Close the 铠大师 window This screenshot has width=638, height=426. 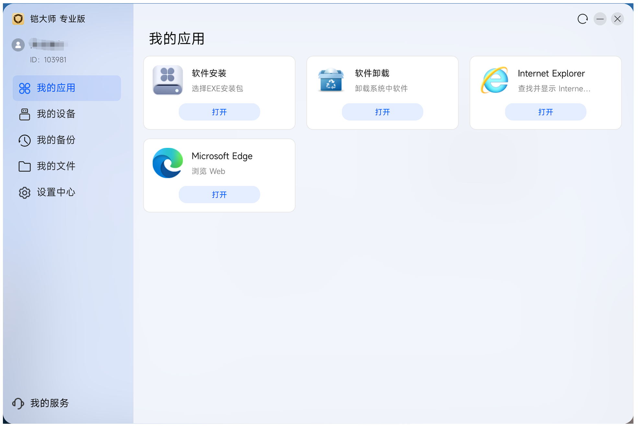618,19
